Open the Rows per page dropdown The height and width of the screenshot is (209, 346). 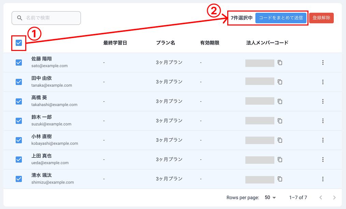click(x=270, y=197)
